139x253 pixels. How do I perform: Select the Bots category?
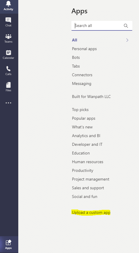tap(76, 57)
